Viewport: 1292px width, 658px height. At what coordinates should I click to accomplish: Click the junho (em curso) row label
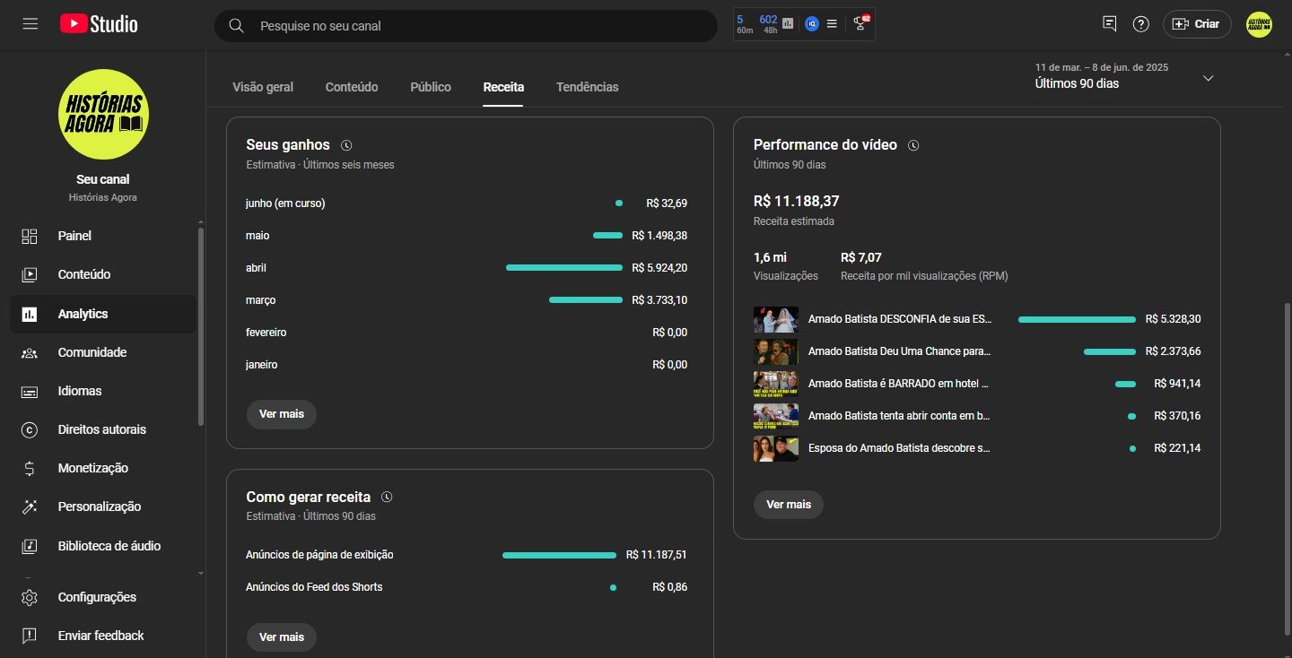(285, 203)
